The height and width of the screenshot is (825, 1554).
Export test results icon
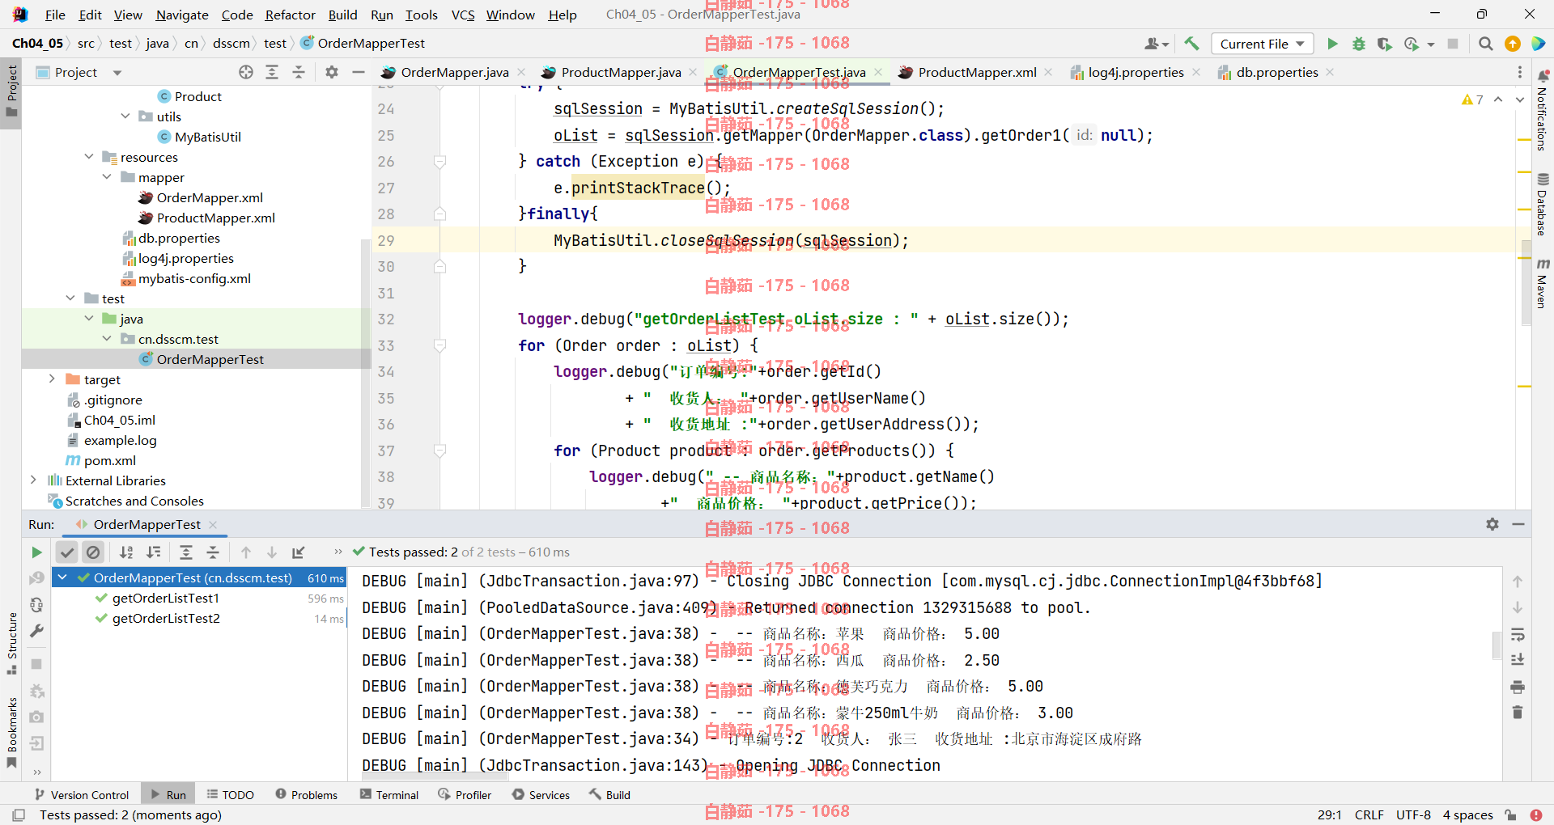tap(299, 552)
